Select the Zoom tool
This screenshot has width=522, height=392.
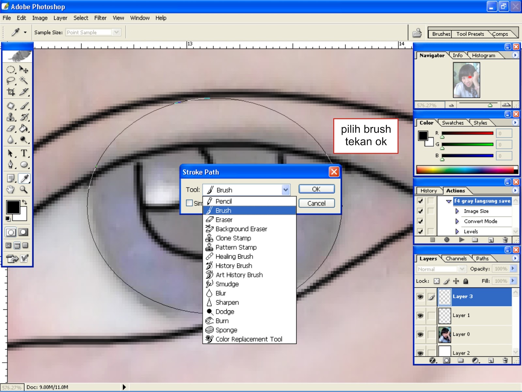[x=23, y=189]
